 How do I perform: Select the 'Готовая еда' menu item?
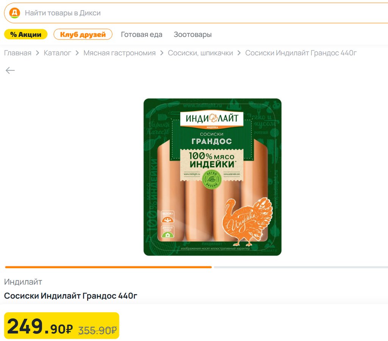[x=141, y=34]
